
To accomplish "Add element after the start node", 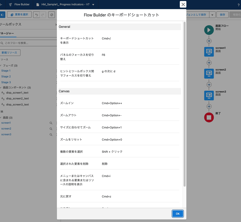I will click(209, 41).
